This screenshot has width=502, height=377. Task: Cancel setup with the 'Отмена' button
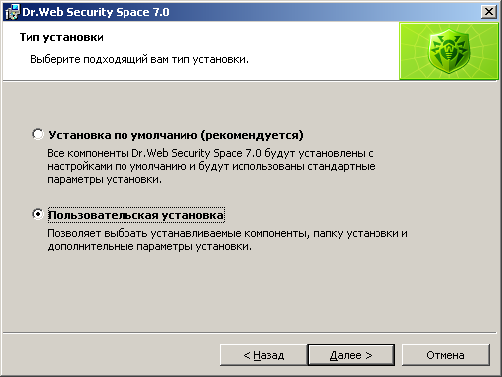tap(445, 355)
